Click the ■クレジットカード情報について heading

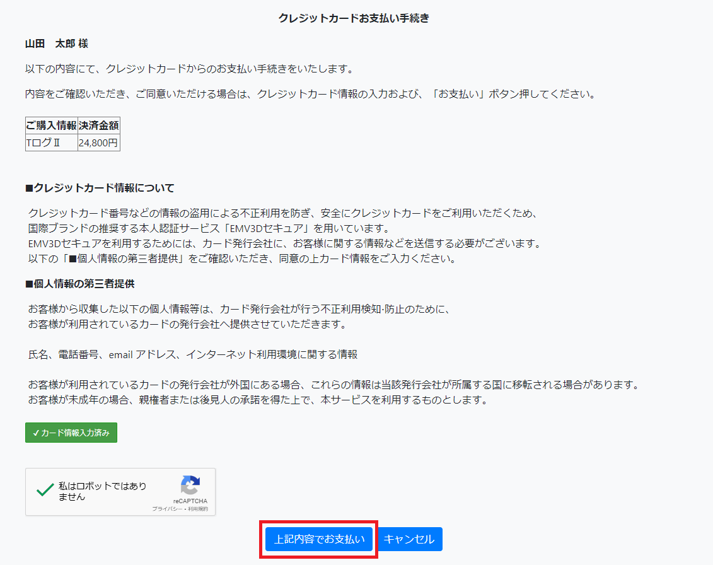coord(100,188)
